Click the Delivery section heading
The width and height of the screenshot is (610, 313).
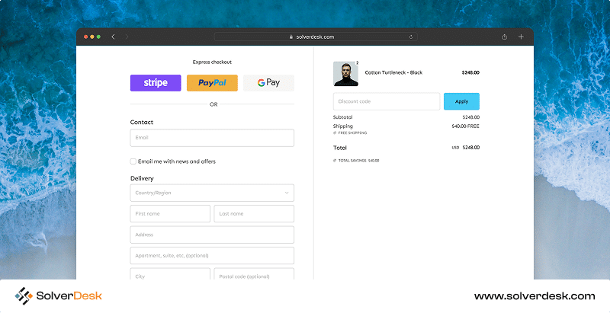[142, 179]
